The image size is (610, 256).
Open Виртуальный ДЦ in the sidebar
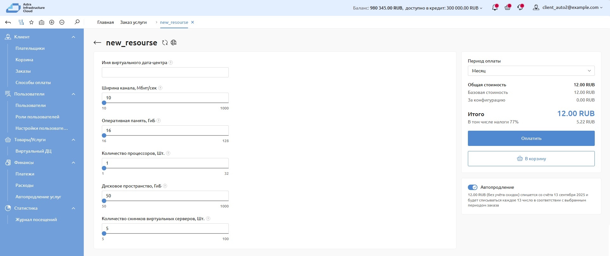[x=33, y=151]
